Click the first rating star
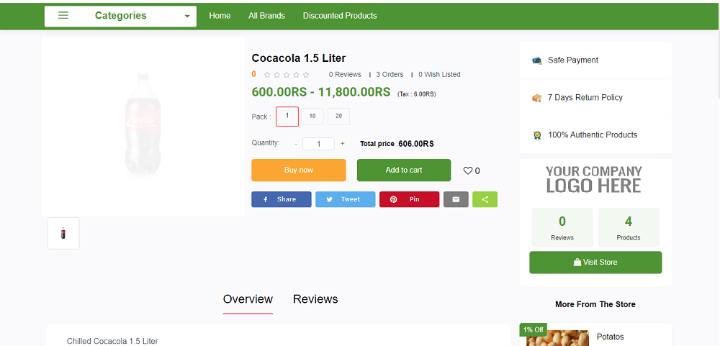The image size is (720, 346). pyautogui.click(x=267, y=75)
